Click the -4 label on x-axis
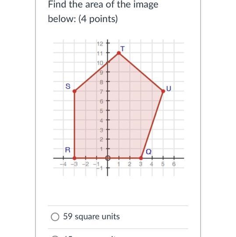236x237 pixels. tap(63, 164)
